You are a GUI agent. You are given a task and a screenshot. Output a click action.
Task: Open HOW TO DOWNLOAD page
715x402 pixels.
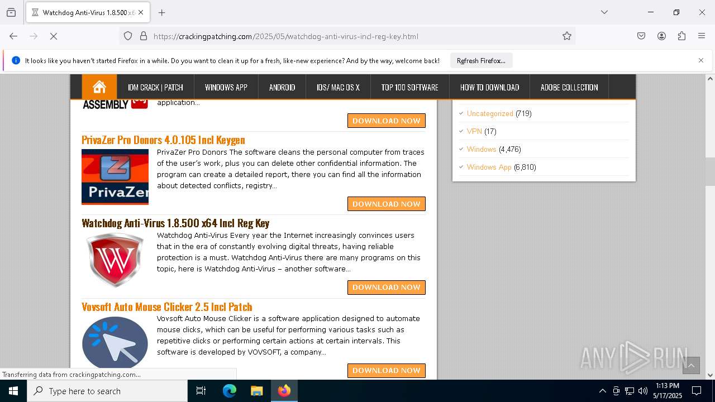coord(489,87)
